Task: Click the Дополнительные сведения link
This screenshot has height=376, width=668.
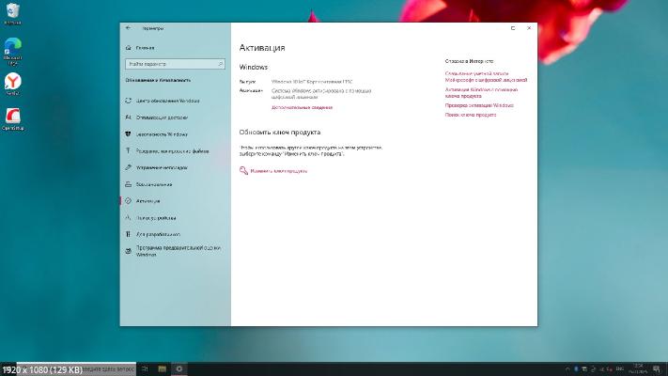Action: tap(302, 107)
